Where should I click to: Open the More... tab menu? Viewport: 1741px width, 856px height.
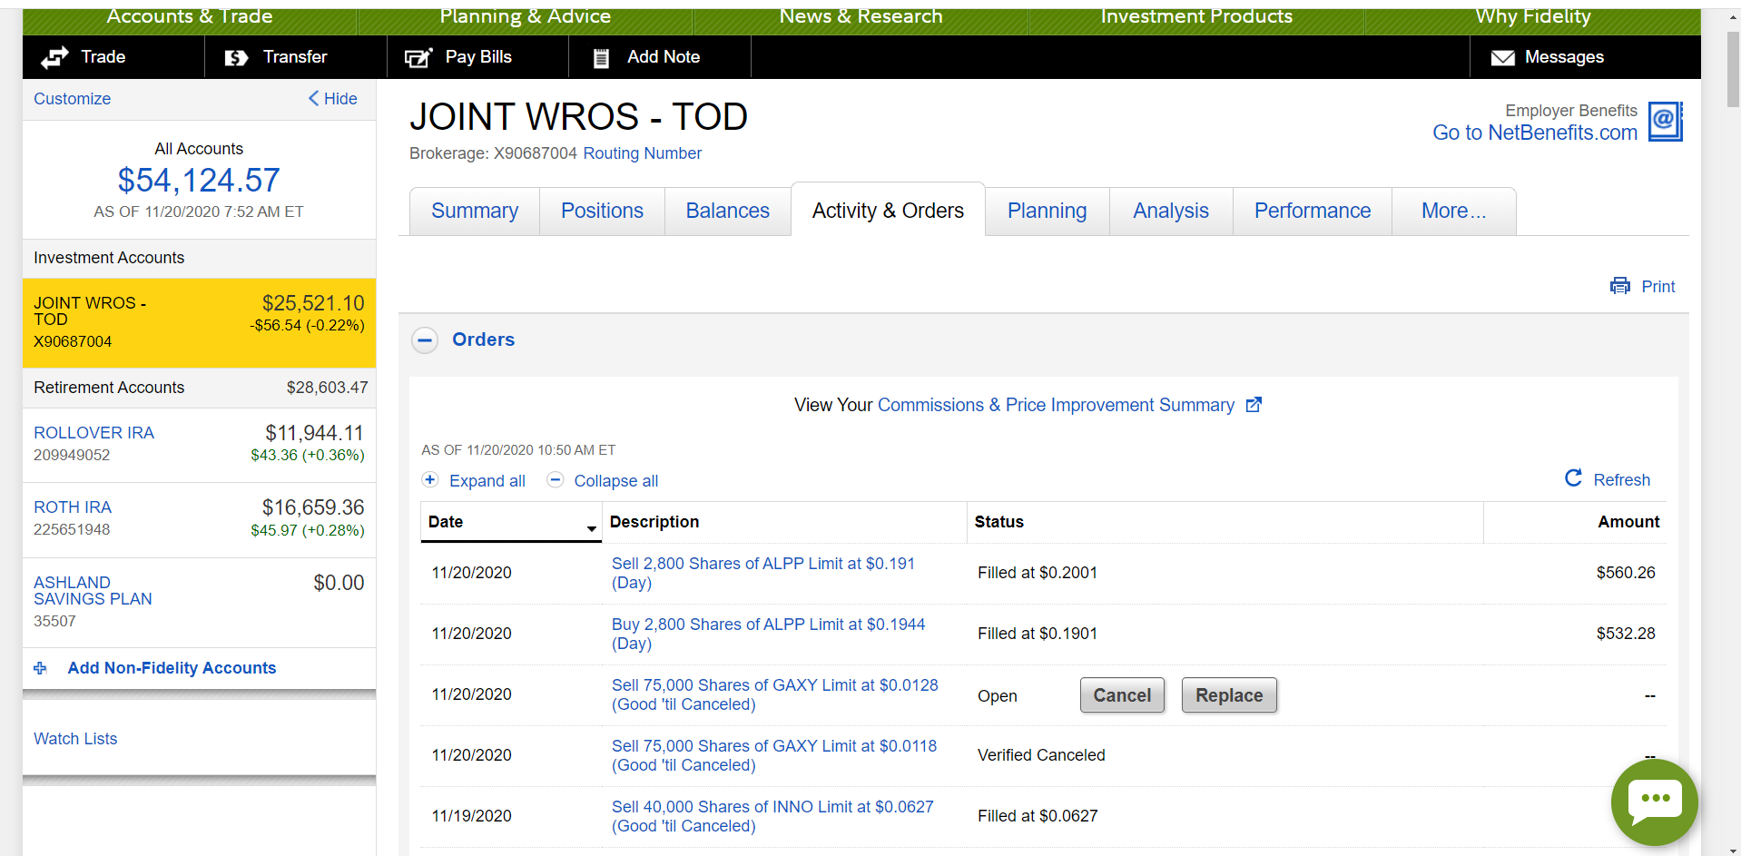pos(1453,212)
